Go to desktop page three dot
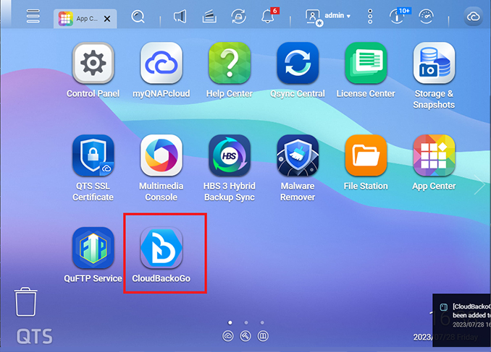Screen dimensions: 491x352 pyautogui.click(x=262, y=322)
